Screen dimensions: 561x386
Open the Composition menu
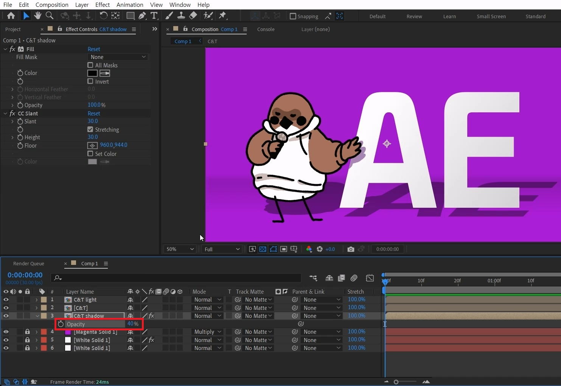click(52, 5)
